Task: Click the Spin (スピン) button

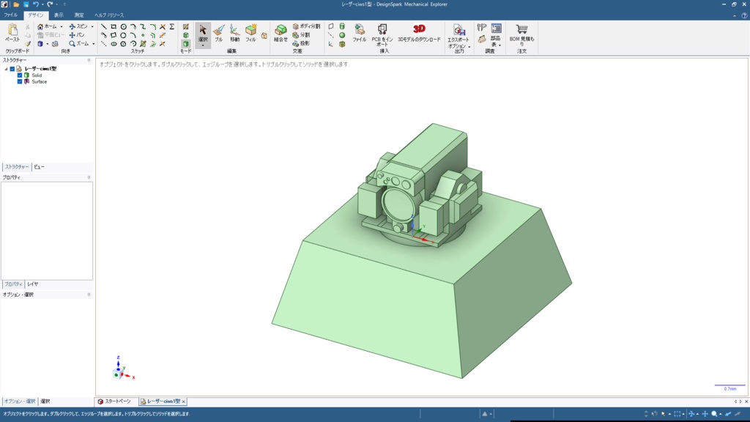Action: (x=78, y=26)
